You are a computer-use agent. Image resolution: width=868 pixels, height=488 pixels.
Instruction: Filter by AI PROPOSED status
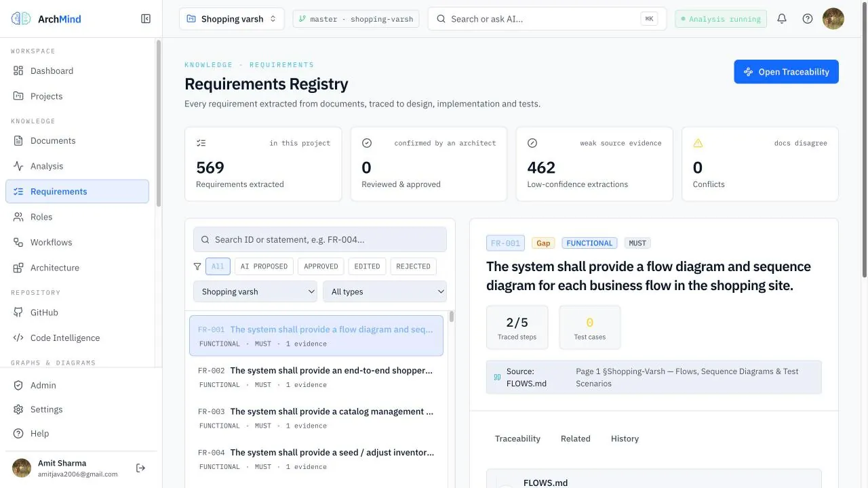[x=264, y=266]
